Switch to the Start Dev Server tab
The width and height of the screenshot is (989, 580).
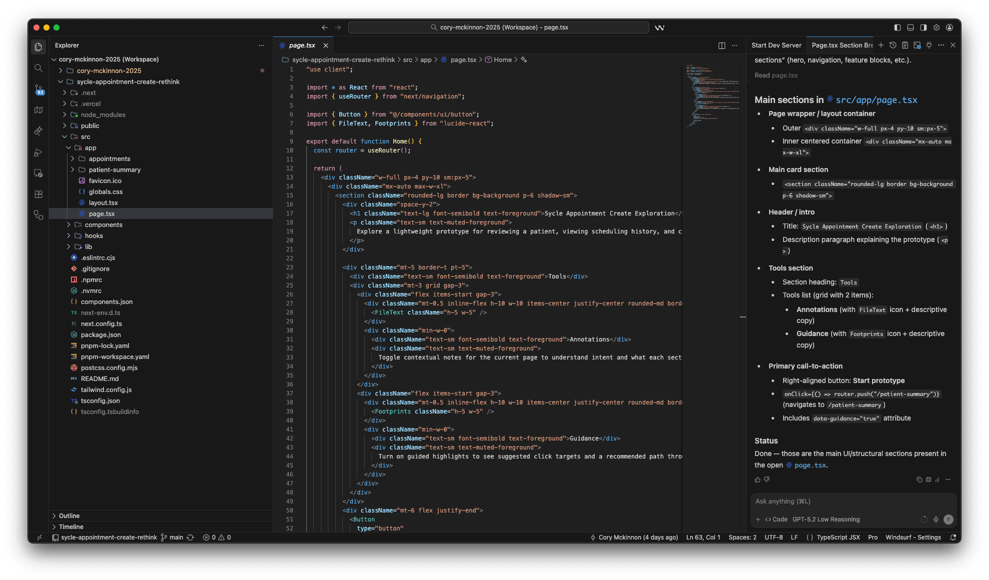[x=777, y=45]
